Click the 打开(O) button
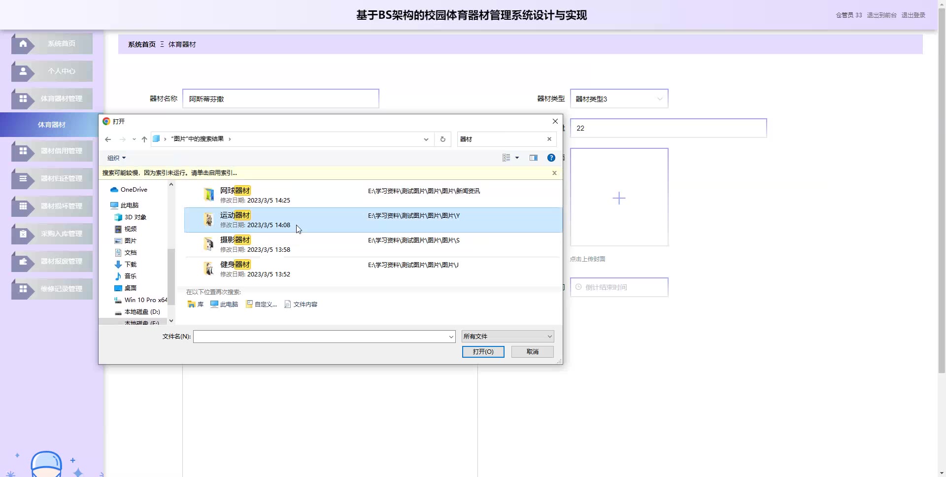This screenshot has height=477, width=946. tap(482, 352)
